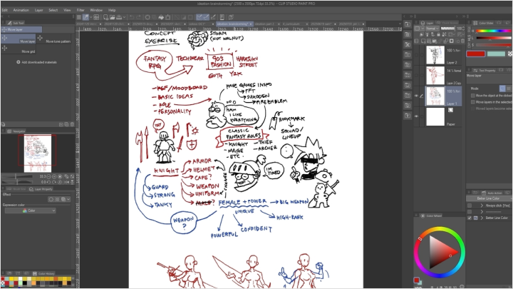
Task: Click the Navigator zoom in (plus) icon
Action: [54, 177]
